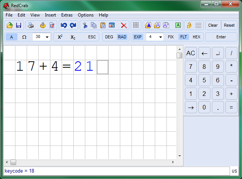Viewport: 242px width, 179px height.
Task: Enable the EXP number format toggle
Action: pos(138,37)
